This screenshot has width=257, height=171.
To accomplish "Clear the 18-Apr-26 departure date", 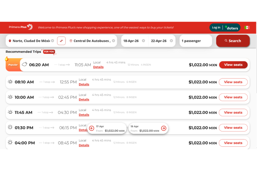I will [143, 41].
